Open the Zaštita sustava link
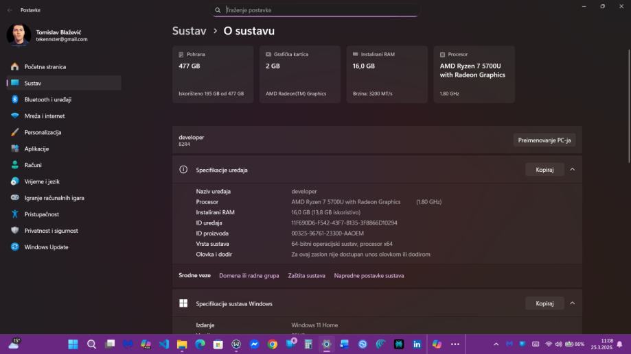The image size is (631, 354). coord(307,276)
